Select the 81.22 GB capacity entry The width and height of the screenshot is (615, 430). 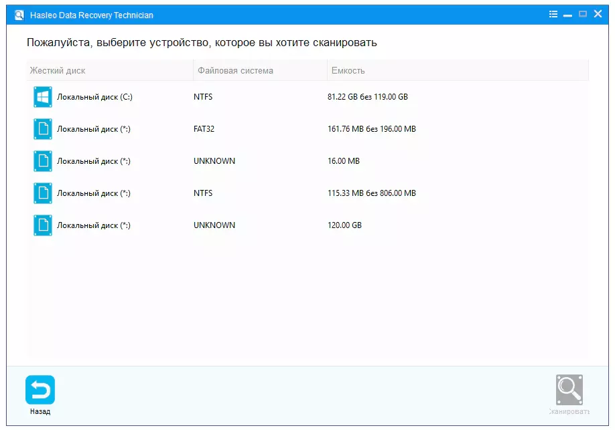[x=368, y=97]
